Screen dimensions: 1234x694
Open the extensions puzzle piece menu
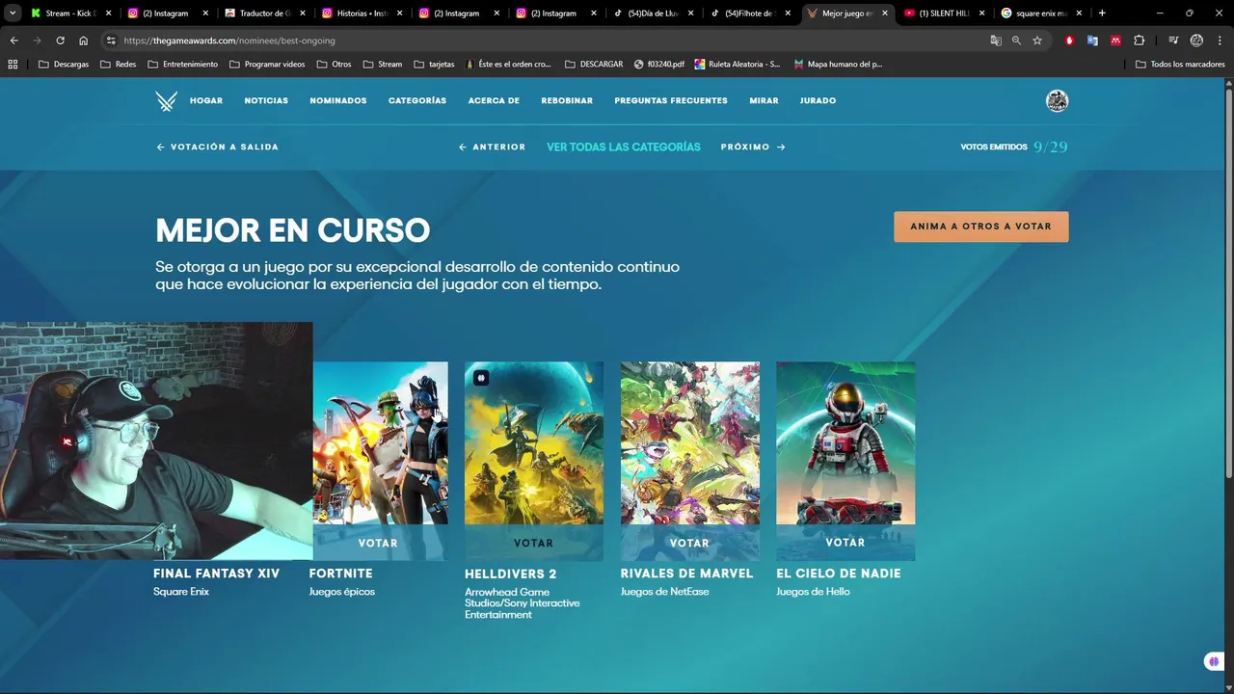coord(1140,40)
